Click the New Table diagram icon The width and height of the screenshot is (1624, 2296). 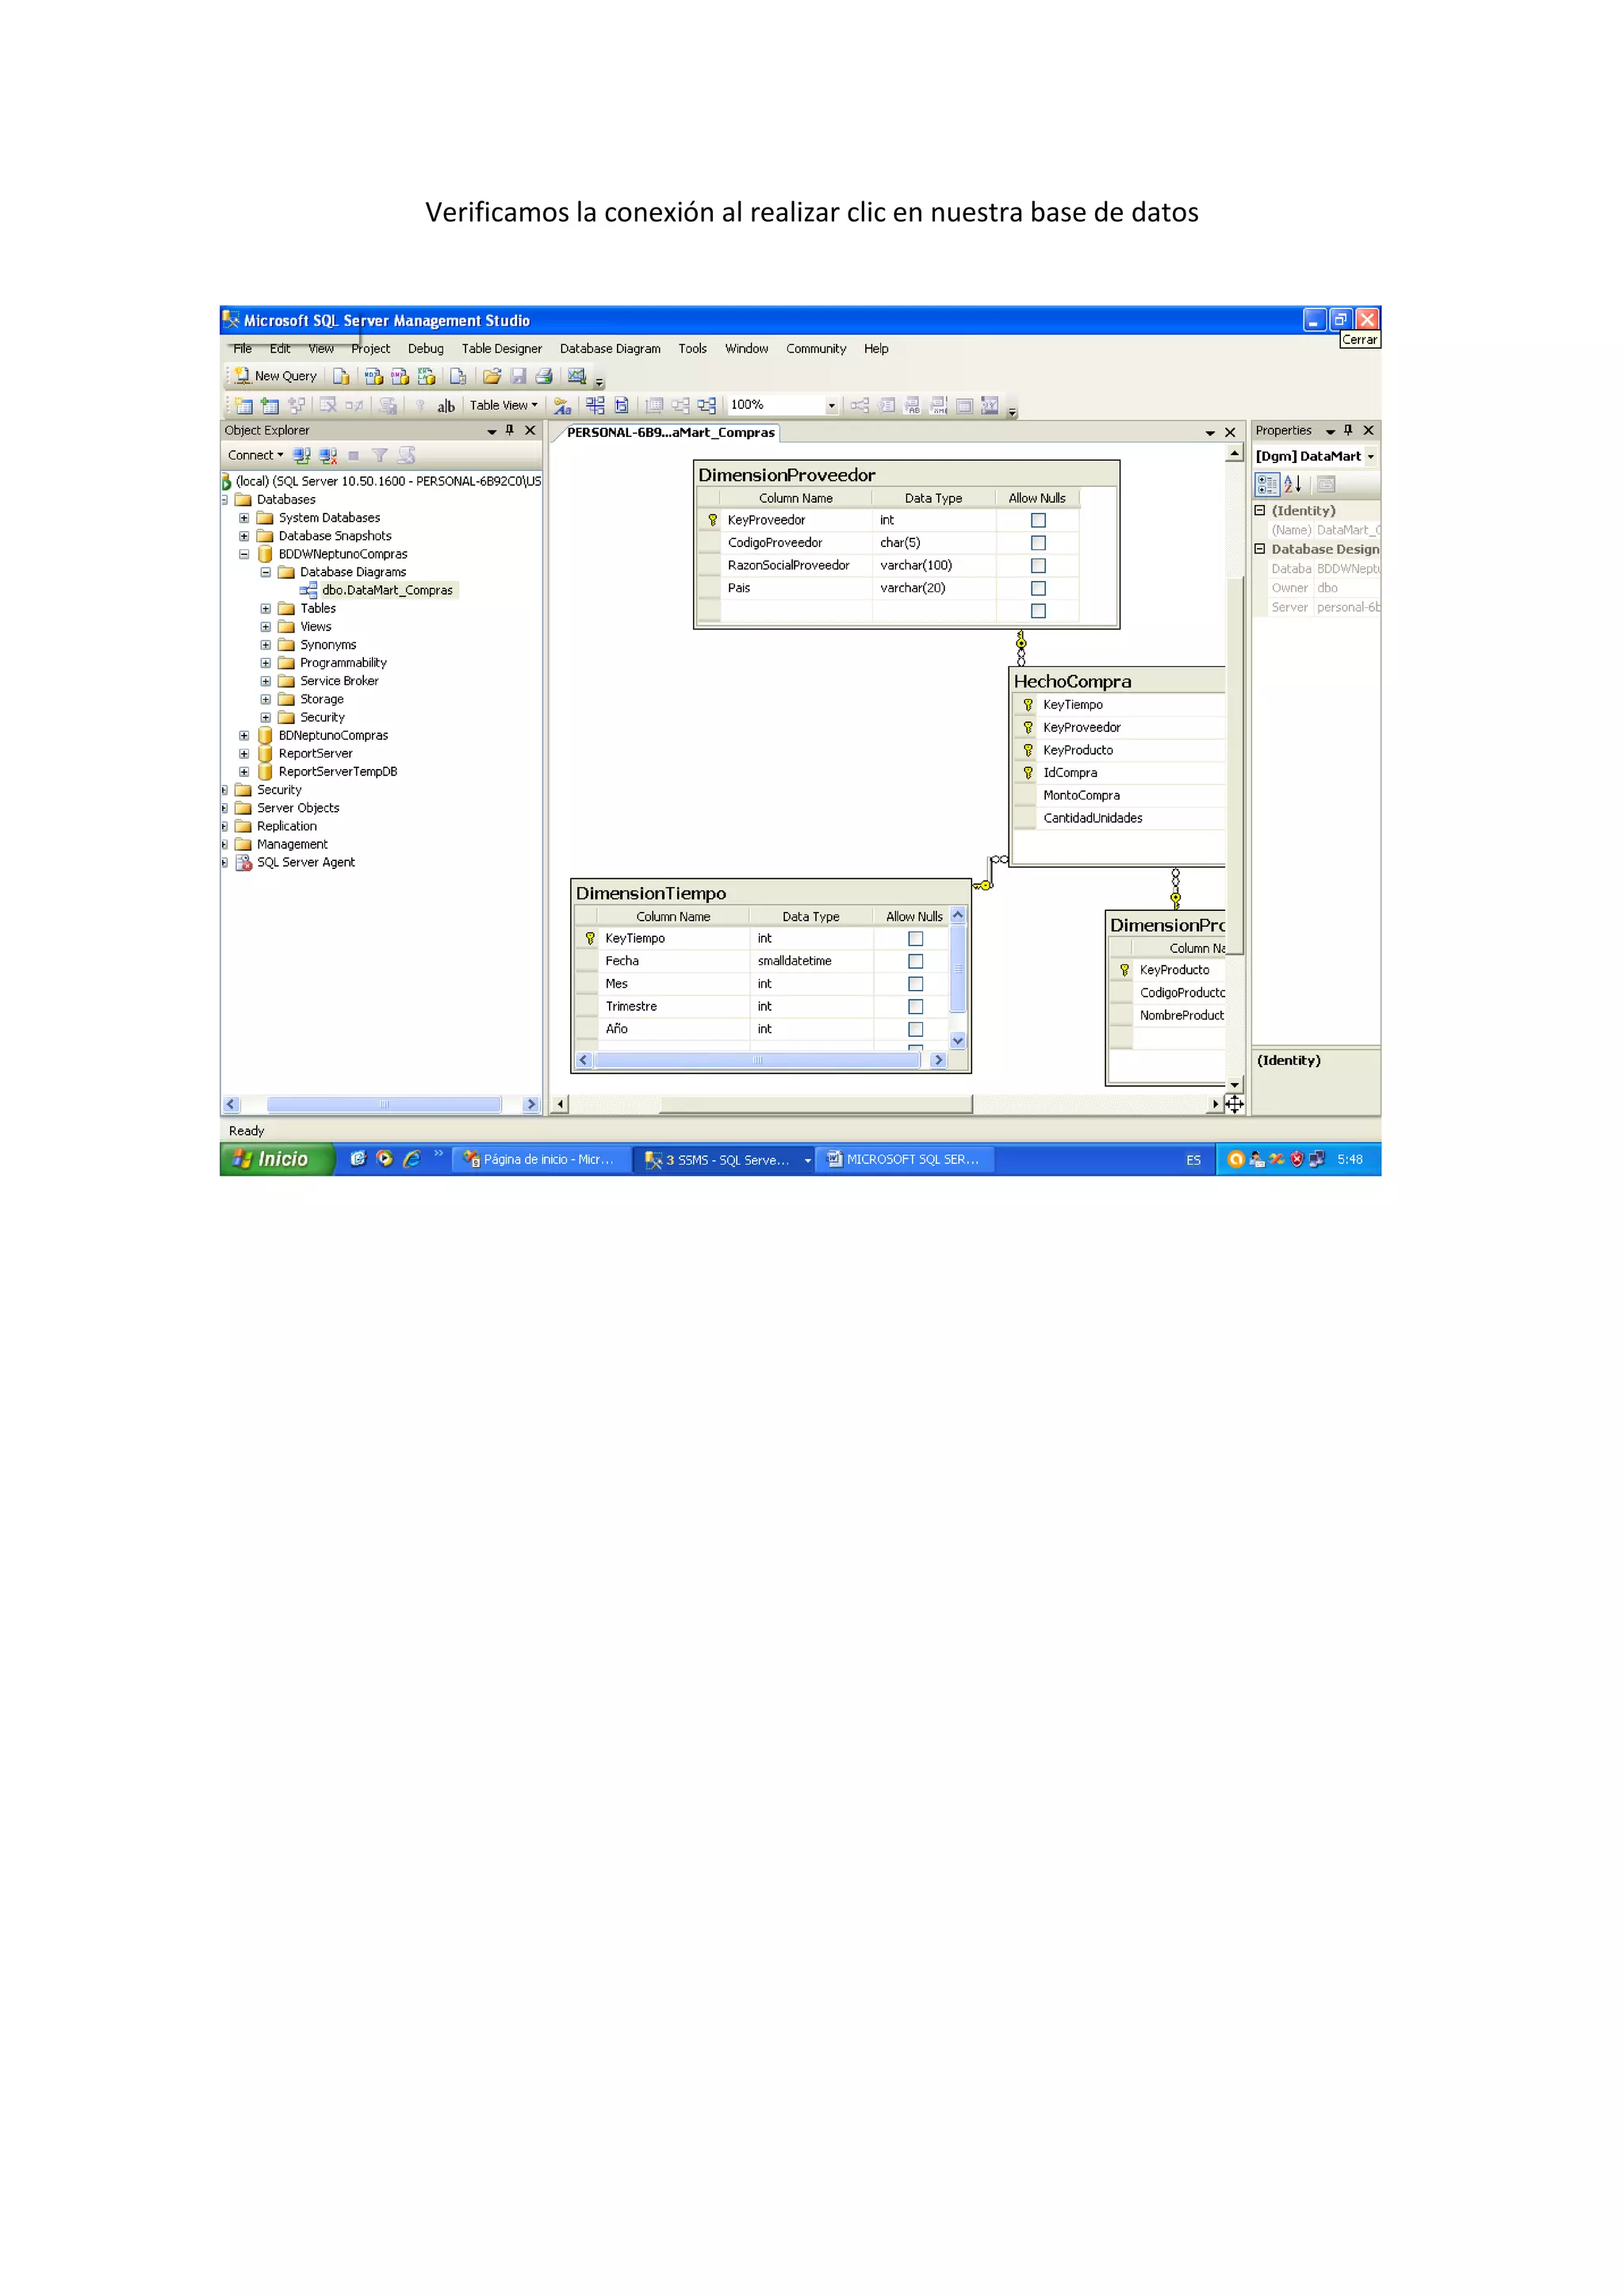coord(244,405)
